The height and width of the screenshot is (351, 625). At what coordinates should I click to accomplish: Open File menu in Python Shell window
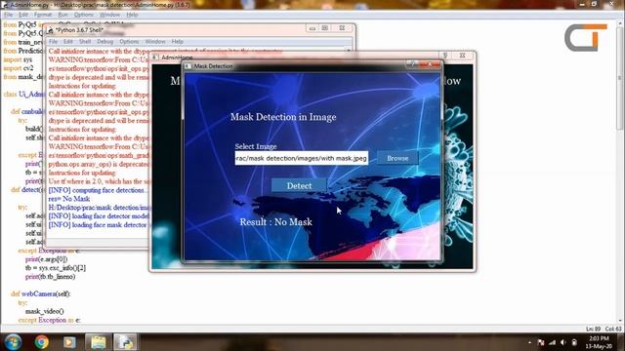[x=53, y=41]
